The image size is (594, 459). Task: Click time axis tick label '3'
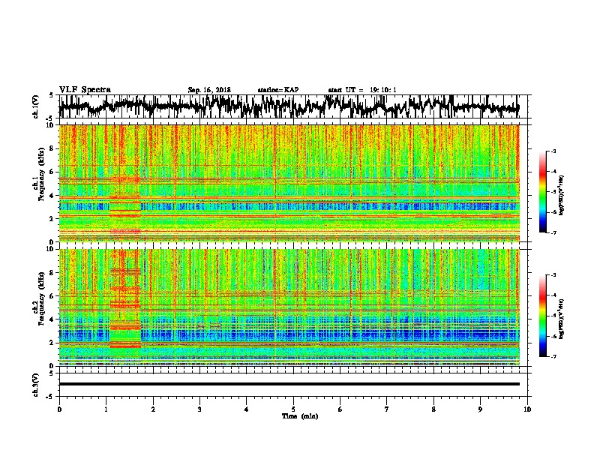pos(199,409)
